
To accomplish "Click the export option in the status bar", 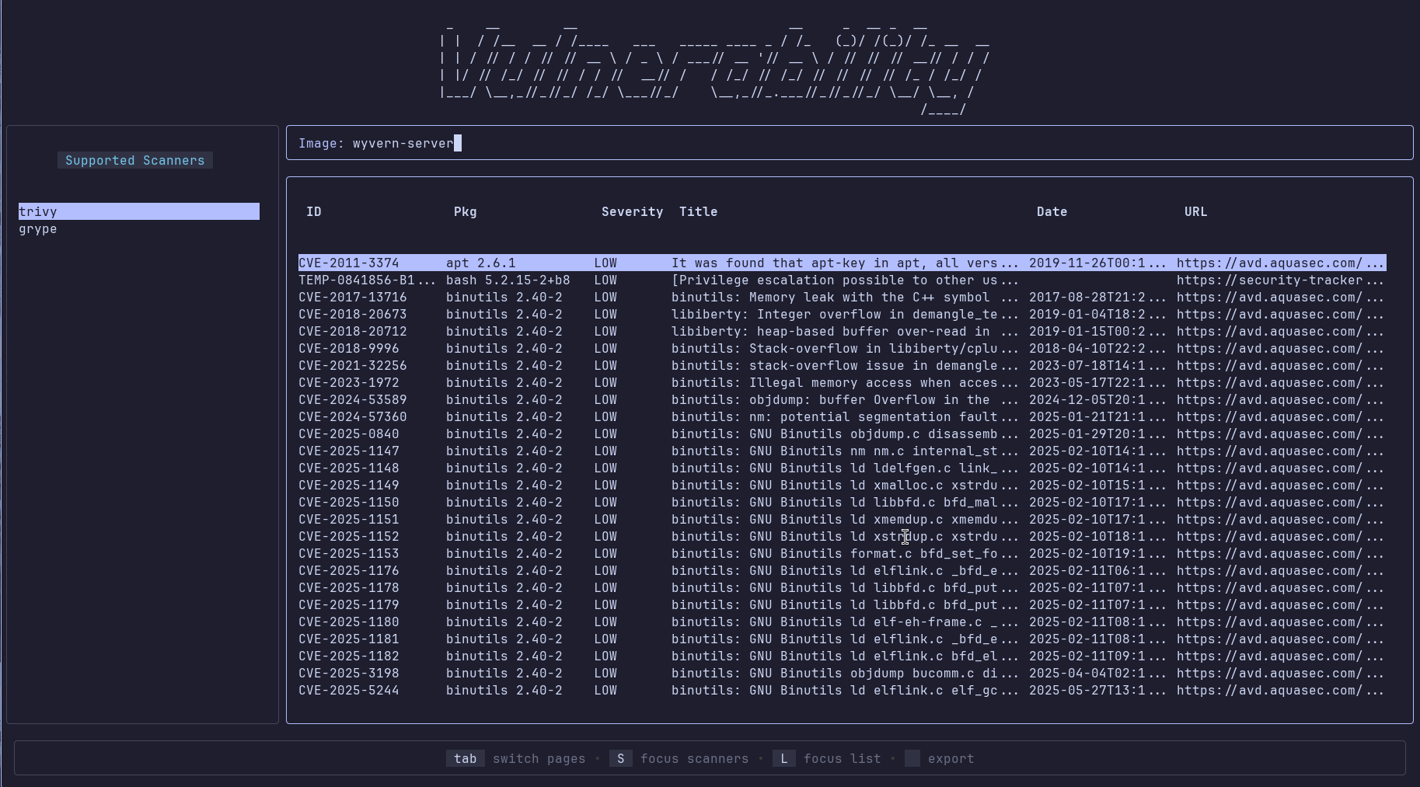I will 939,758.
